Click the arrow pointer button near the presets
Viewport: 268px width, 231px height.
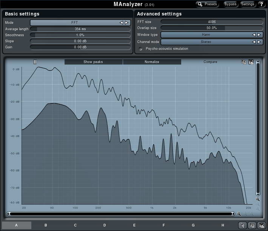coord(243,225)
